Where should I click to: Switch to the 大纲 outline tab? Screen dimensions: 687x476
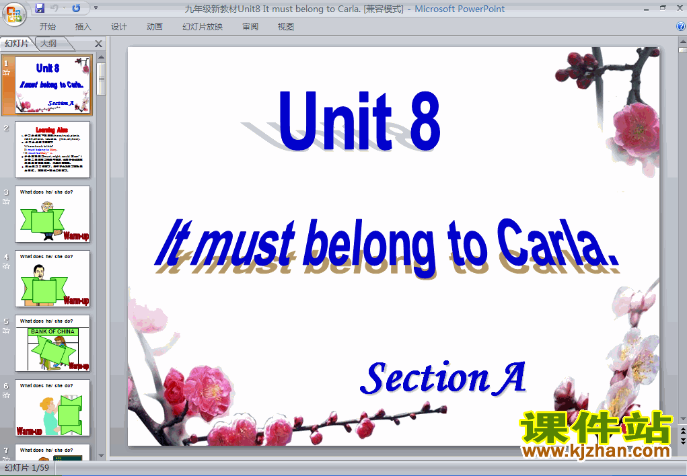click(x=48, y=43)
